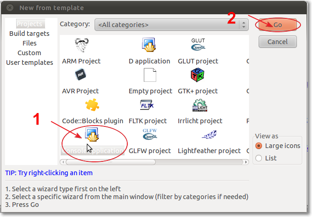Image resolution: width=312 pixels, height=217 pixels.
Task: Select the GLUT OpenGL project icon
Action: click(x=198, y=45)
